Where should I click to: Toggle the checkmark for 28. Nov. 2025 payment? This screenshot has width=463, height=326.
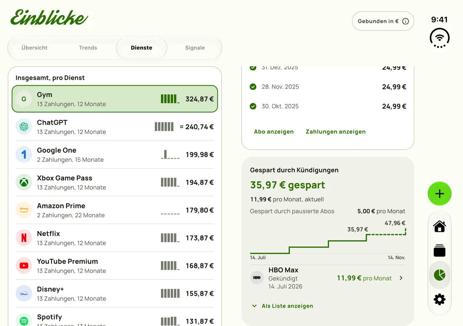[253, 87]
